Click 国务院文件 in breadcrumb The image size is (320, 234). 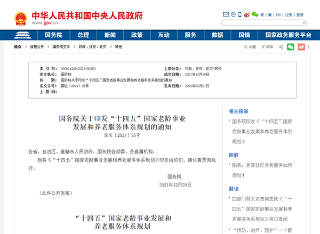[x=62, y=47]
